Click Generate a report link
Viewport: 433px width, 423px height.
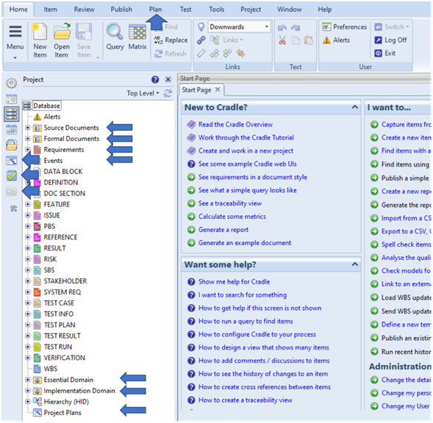point(223,230)
